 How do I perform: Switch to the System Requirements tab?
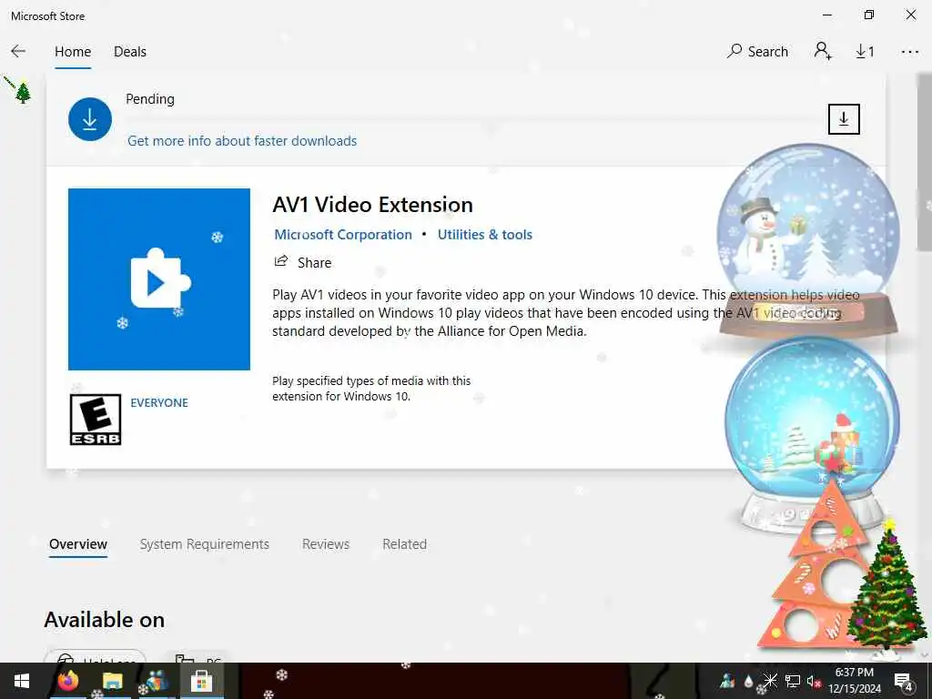(205, 544)
